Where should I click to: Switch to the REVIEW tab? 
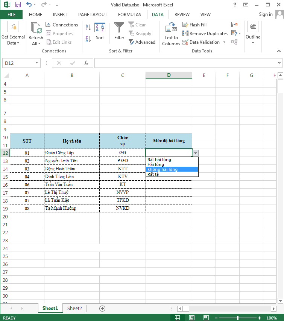182,15
